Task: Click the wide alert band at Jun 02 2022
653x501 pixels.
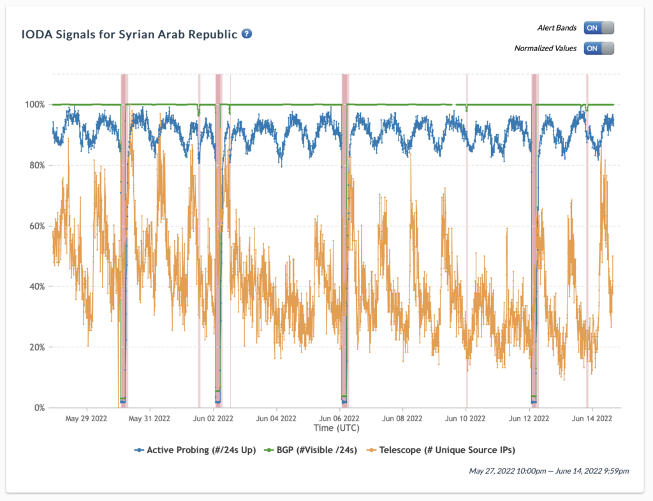Action: pyautogui.click(x=219, y=243)
